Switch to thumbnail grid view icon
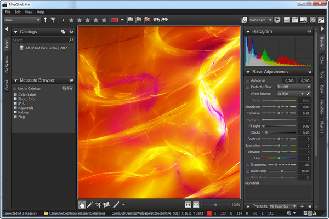Viewport: 329px width, 219px height. 287,20
